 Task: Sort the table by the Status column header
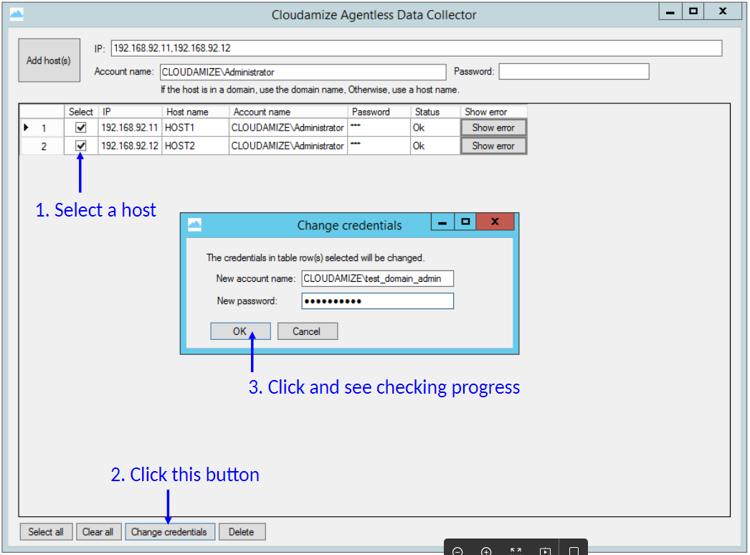(x=435, y=112)
